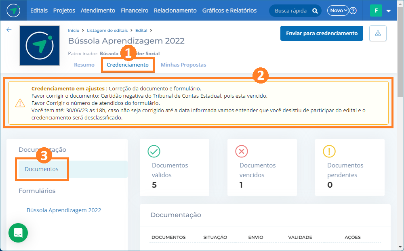The height and width of the screenshot is (251, 404).
Task: Click the yellow exclamation pending documents icon
Action: tap(329, 151)
